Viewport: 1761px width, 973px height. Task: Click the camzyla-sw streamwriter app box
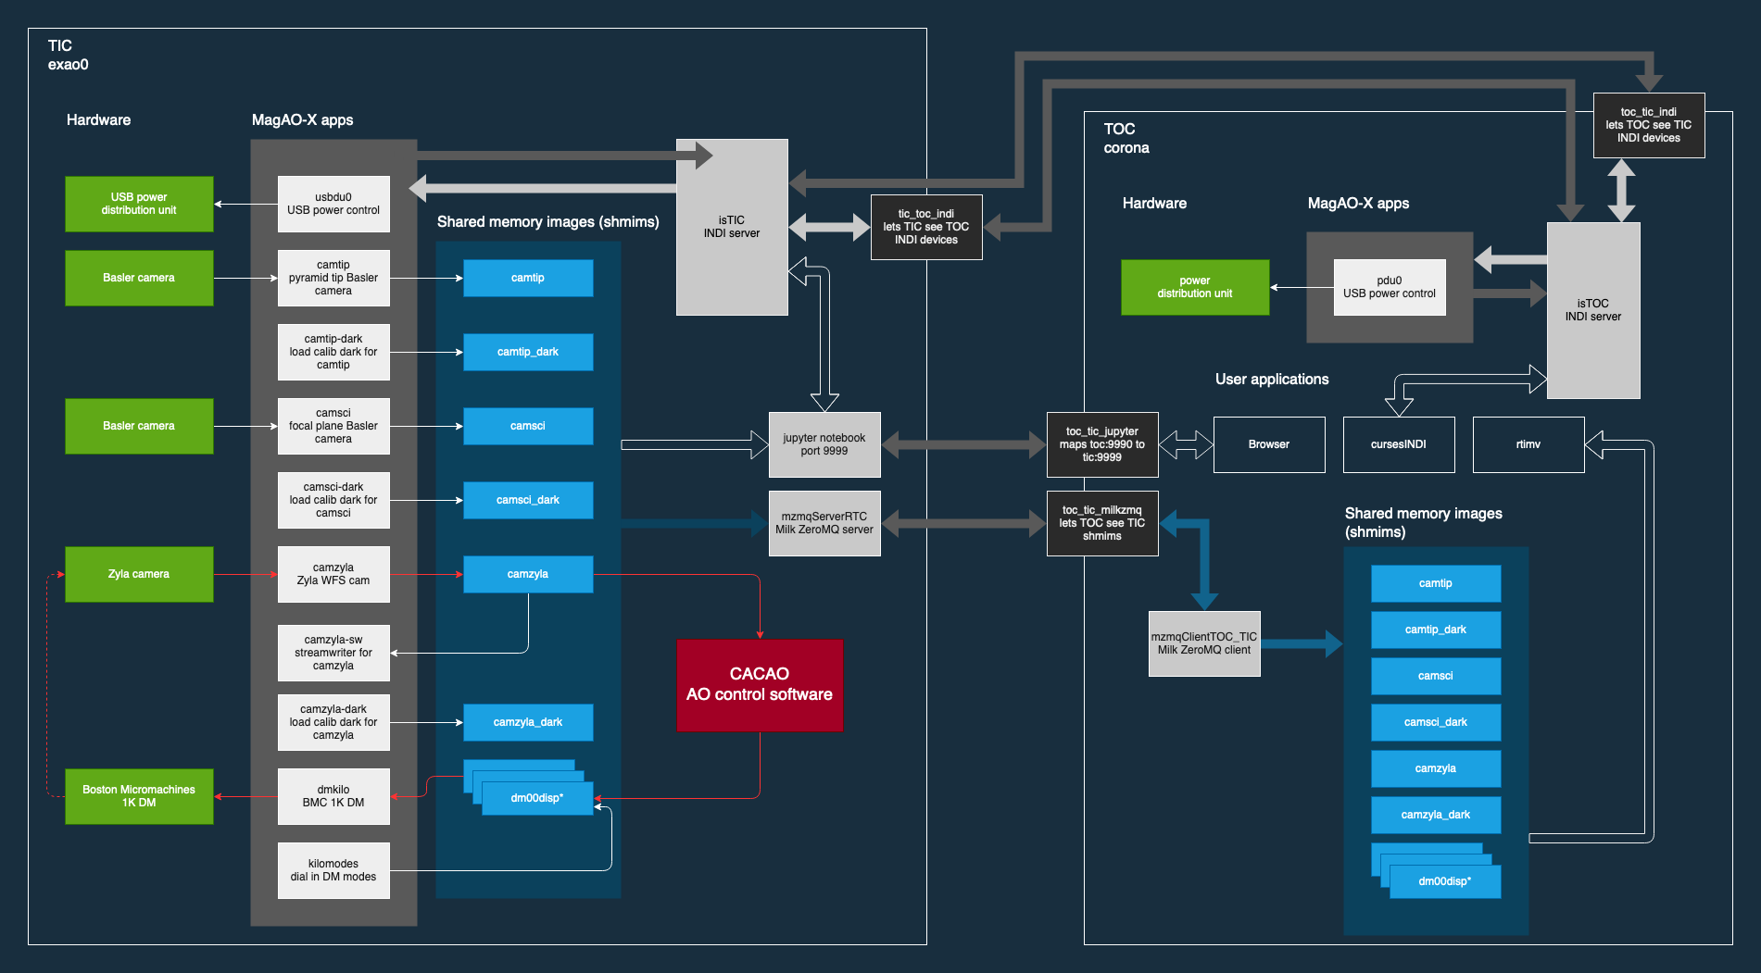click(333, 653)
